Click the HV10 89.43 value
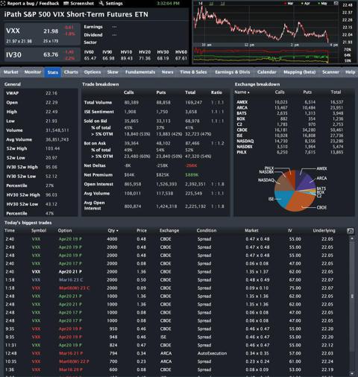The image size is (358, 377). [x=127, y=58]
